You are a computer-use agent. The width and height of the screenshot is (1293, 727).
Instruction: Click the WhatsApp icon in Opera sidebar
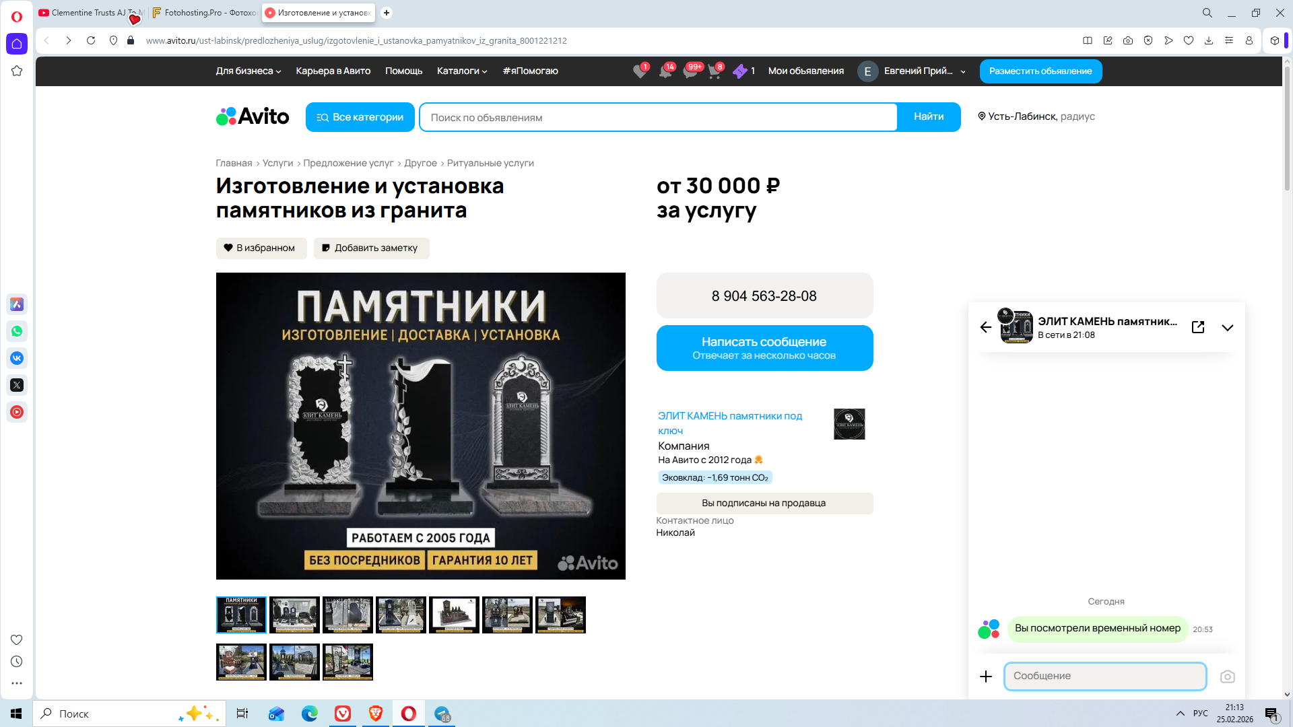pyautogui.click(x=17, y=331)
